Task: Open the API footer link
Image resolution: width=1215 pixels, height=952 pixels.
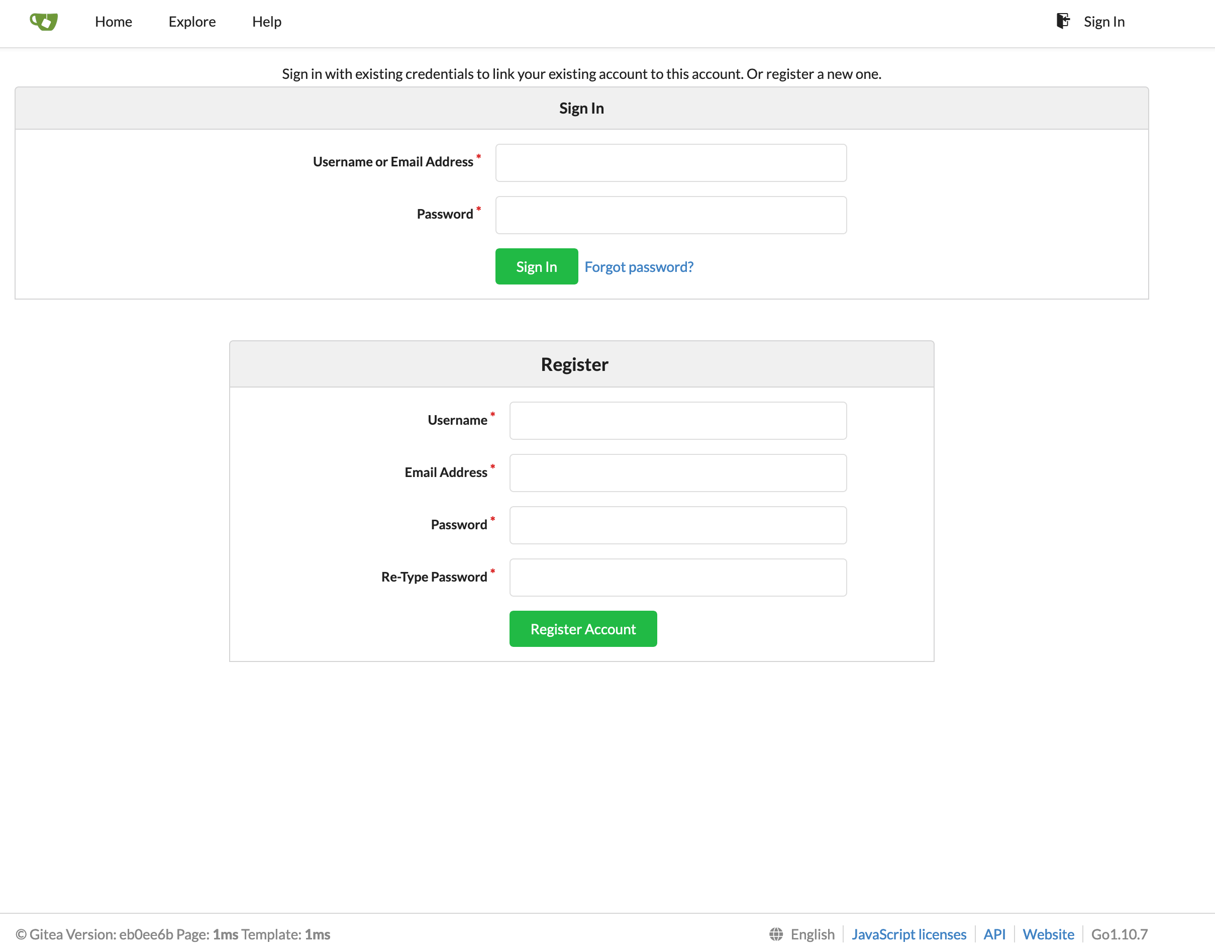Action: [x=994, y=934]
